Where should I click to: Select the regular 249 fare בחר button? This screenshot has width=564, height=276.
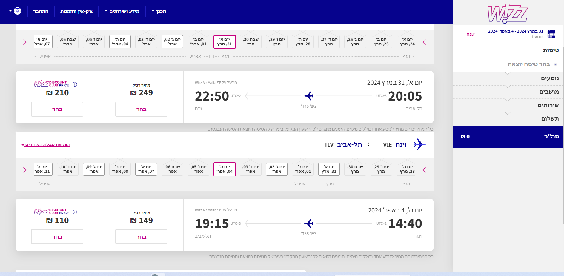coord(141,109)
